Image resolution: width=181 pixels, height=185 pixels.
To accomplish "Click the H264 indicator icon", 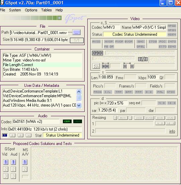I will (172, 35).
